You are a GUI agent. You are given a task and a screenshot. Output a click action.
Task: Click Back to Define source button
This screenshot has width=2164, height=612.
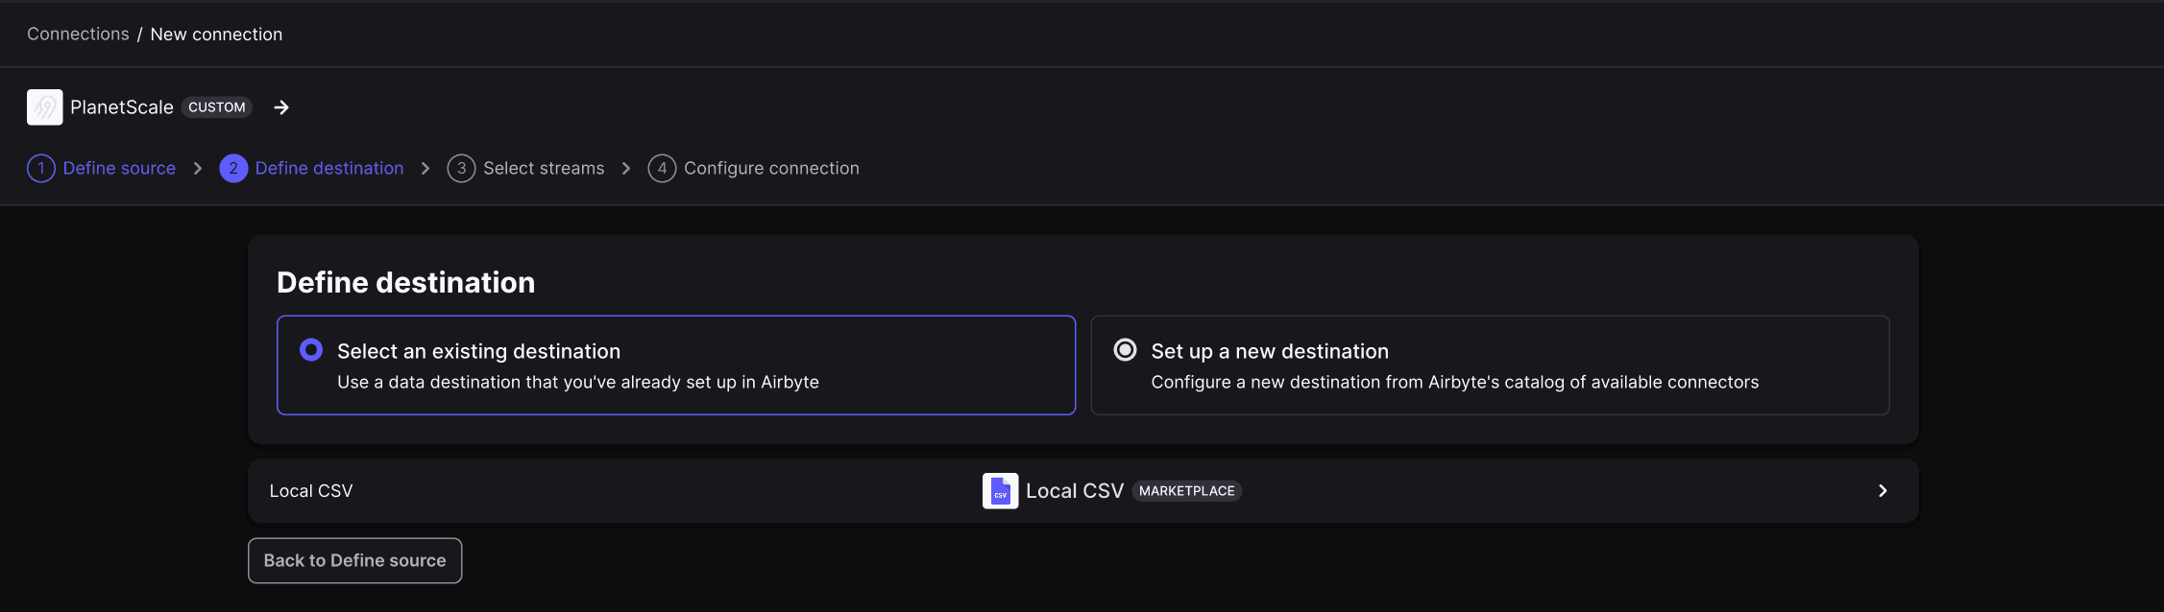355,560
